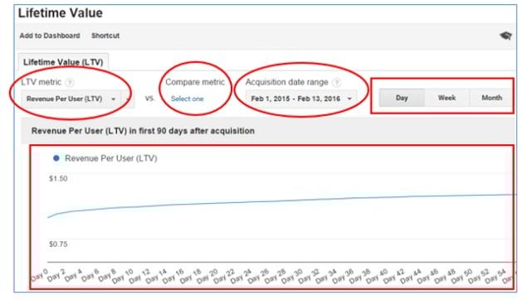
Task: Switch chart granularity to Month
Action: (491, 98)
